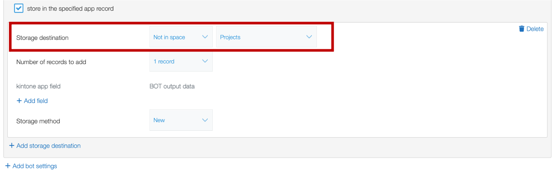
Task: Click the plus icon beside Add storage destination
Action: coord(12,145)
